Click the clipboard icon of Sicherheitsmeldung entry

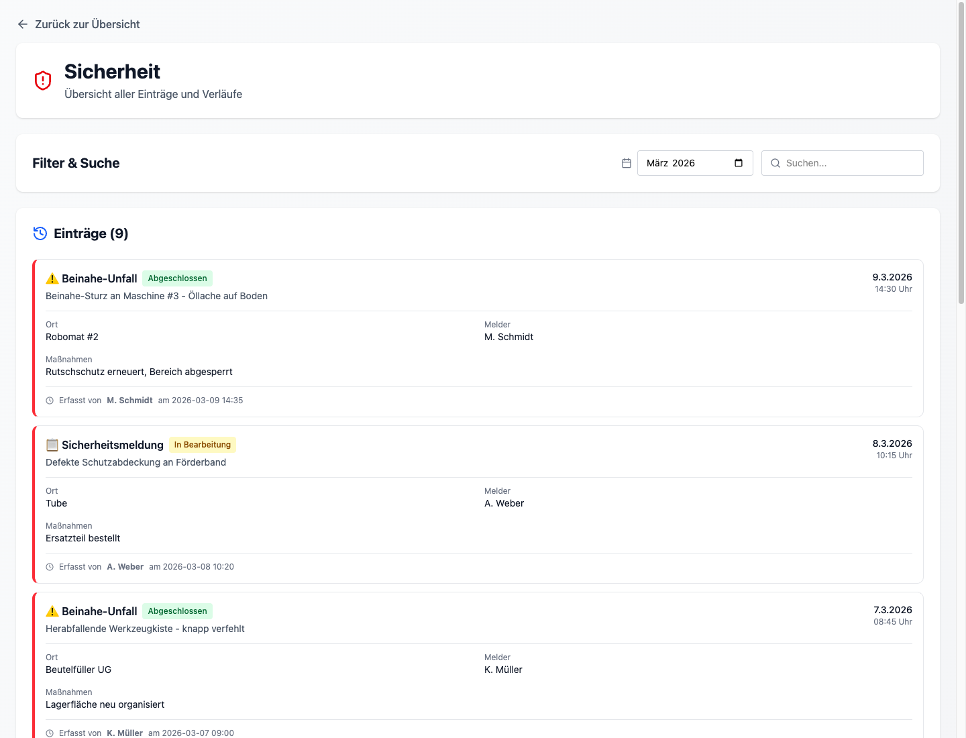point(52,445)
